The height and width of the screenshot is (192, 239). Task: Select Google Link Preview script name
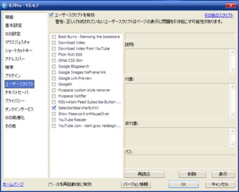(x=75, y=78)
